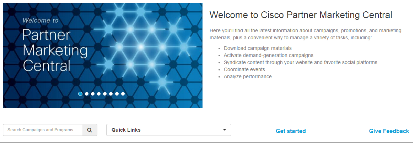Go to the third carousel slide dot

92,94
